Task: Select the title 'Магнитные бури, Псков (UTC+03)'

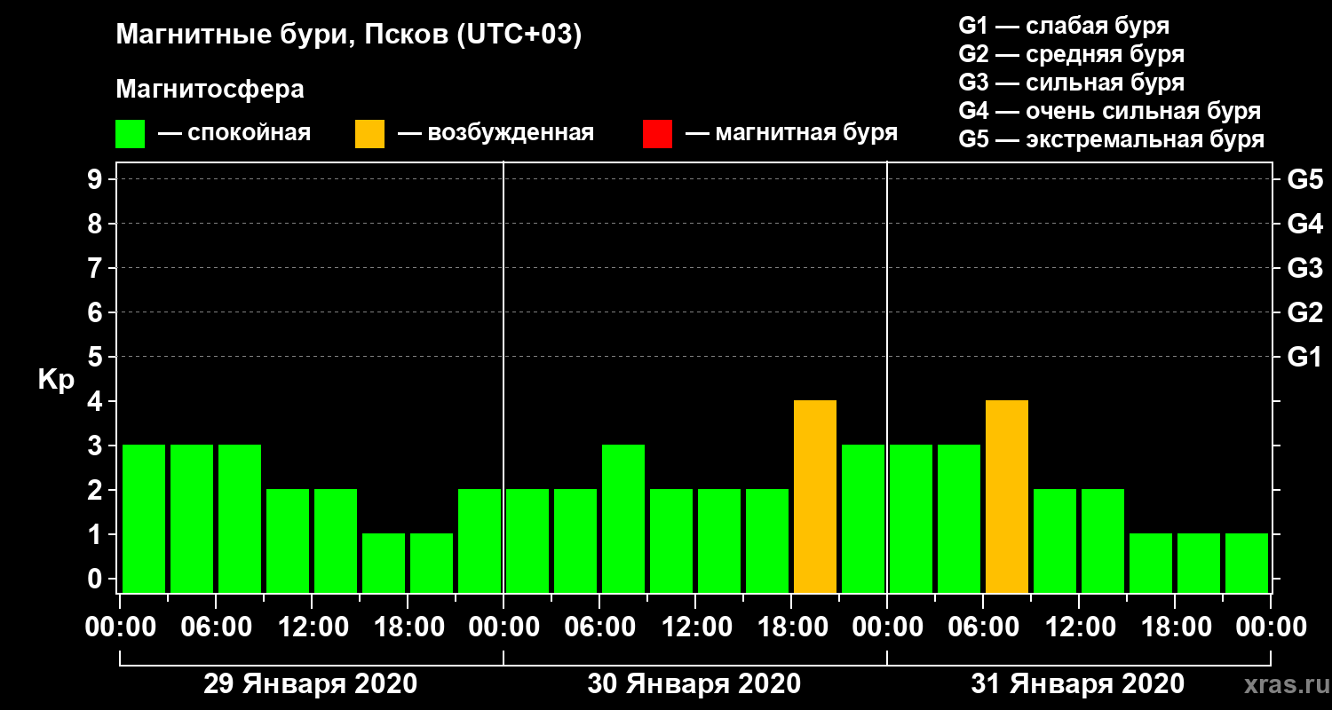Action: point(349,36)
